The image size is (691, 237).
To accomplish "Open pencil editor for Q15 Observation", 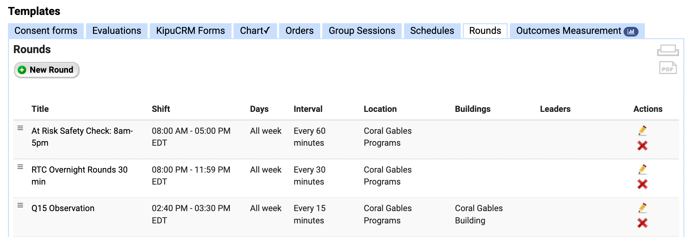I will pyautogui.click(x=642, y=208).
